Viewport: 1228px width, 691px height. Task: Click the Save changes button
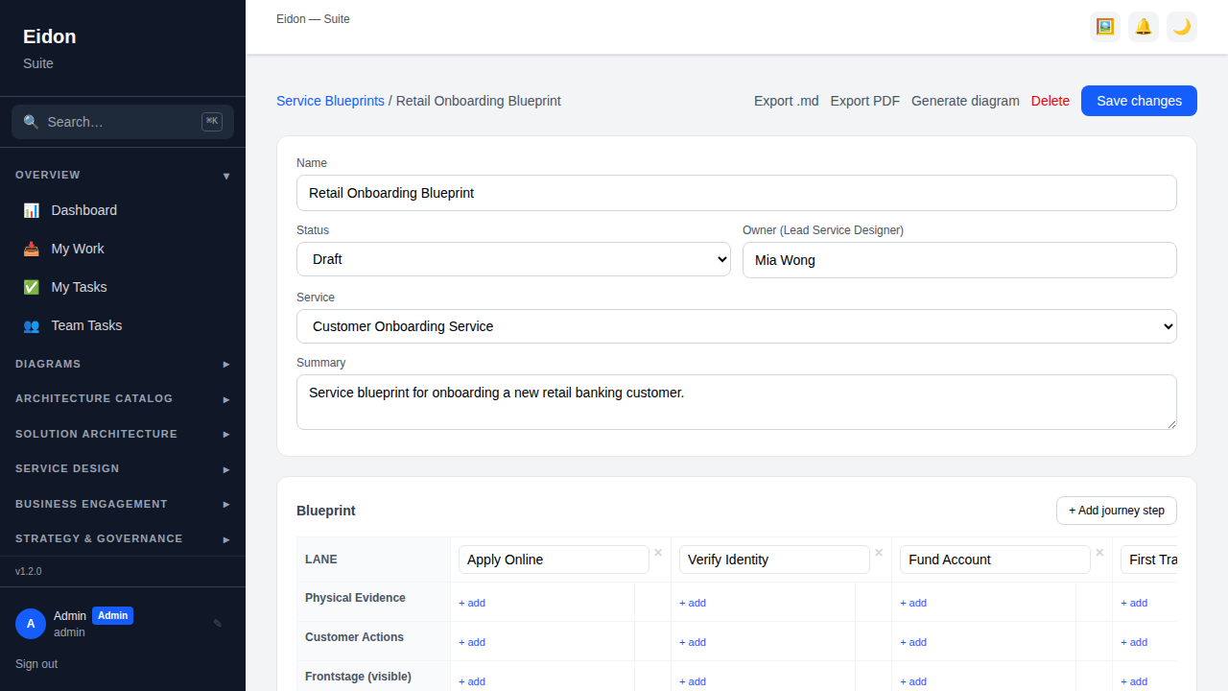pyautogui.click(x=1139, y=101)
